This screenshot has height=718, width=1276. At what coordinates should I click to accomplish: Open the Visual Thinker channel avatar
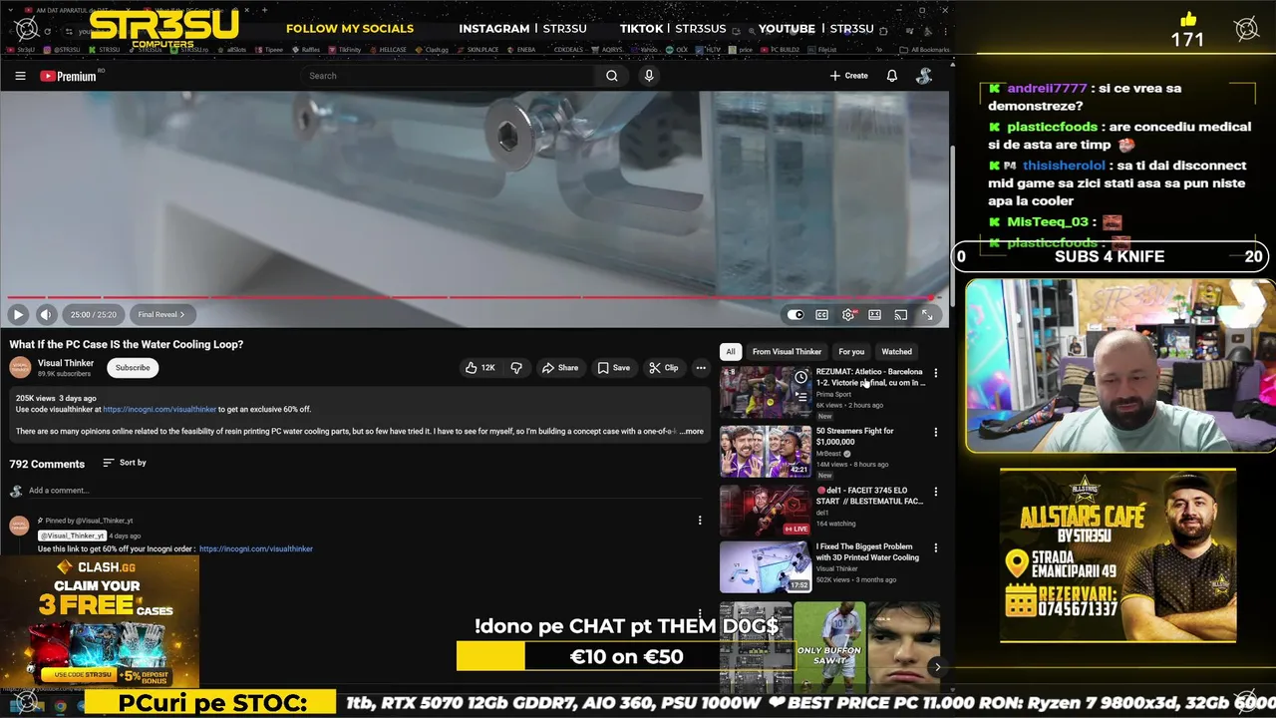coord(20,367)
